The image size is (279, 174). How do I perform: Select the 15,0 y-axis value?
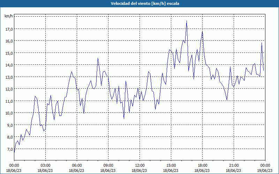pos(9,53)
